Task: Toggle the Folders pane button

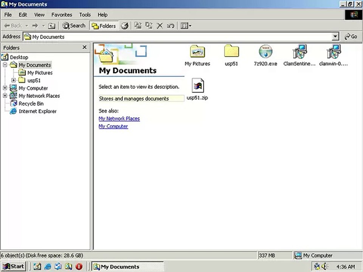Action: point(104,26)
